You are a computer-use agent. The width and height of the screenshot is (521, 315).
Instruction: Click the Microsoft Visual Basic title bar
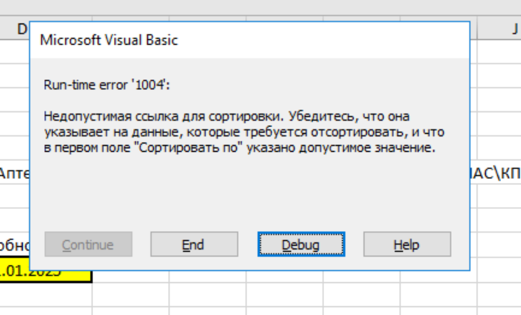click(201, 40)
